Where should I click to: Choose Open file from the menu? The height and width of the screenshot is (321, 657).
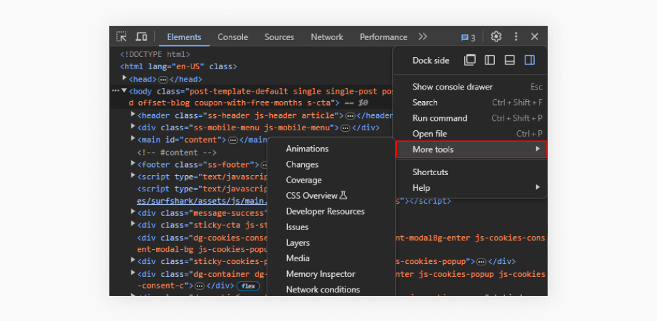pos(470,134)
